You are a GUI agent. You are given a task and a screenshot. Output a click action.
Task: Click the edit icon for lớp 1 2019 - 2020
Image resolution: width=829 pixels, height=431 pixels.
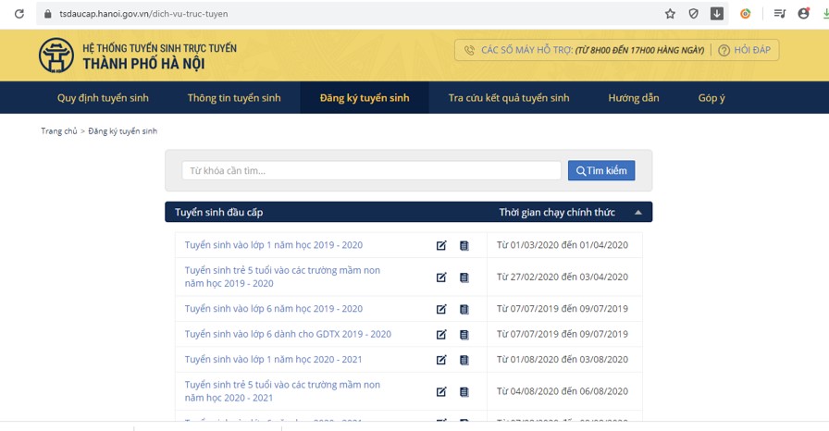tap(441, 245)
